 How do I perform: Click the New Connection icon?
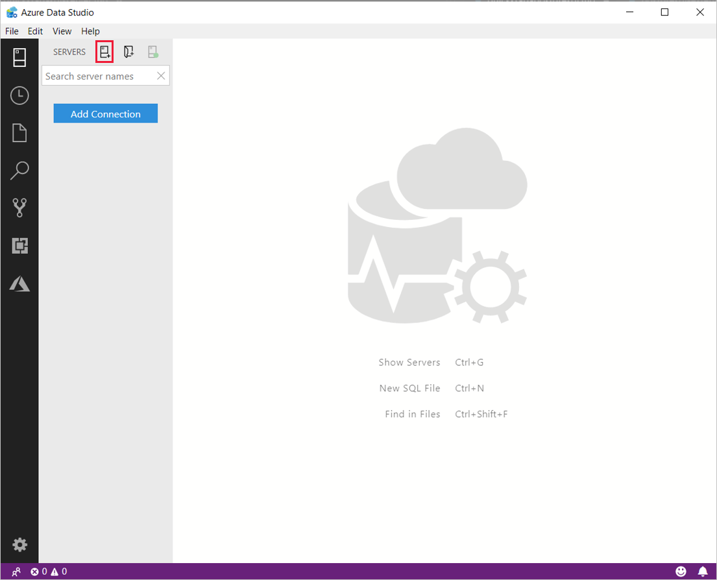pyautogui.click(x=104, y=52)
